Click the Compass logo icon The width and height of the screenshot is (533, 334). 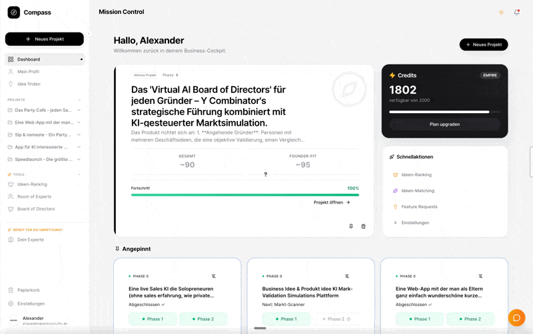click(x=13, y=13)
